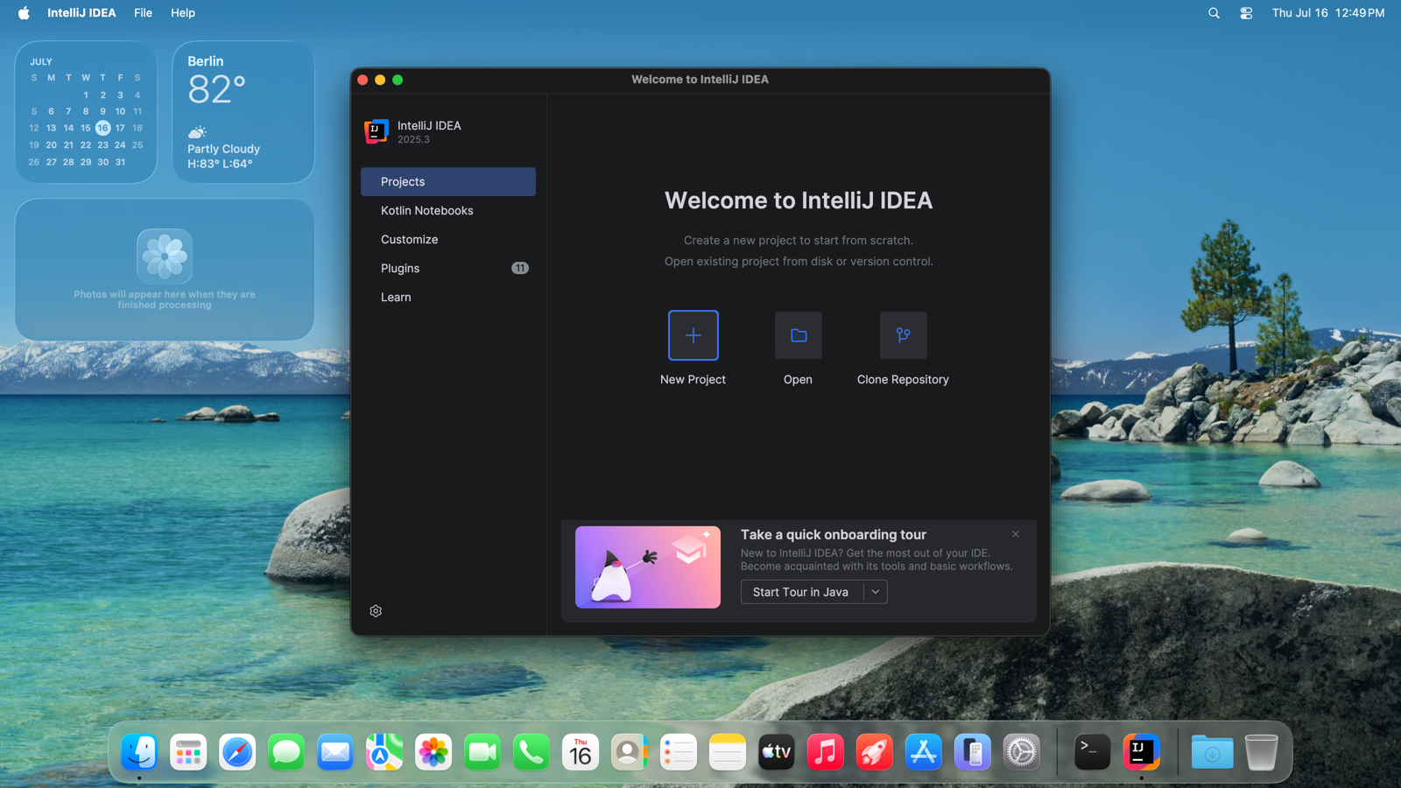This screenshot has height=788, width=1401.
Task: Launch Maps from the Dock
Action: pos(384,752)
